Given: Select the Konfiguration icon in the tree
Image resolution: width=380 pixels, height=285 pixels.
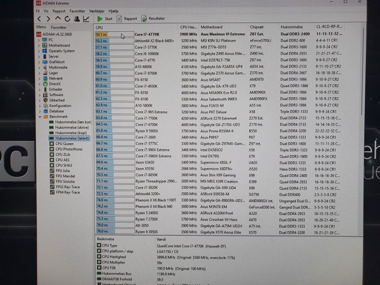Looking at the screenshot, I should click(x=46, y=106).
